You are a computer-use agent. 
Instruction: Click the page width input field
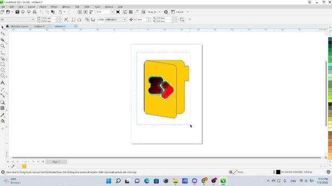(48, 18)
